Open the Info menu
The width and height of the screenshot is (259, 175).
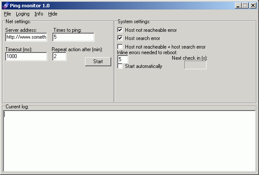pyautogui.click(x=39, y=14)
